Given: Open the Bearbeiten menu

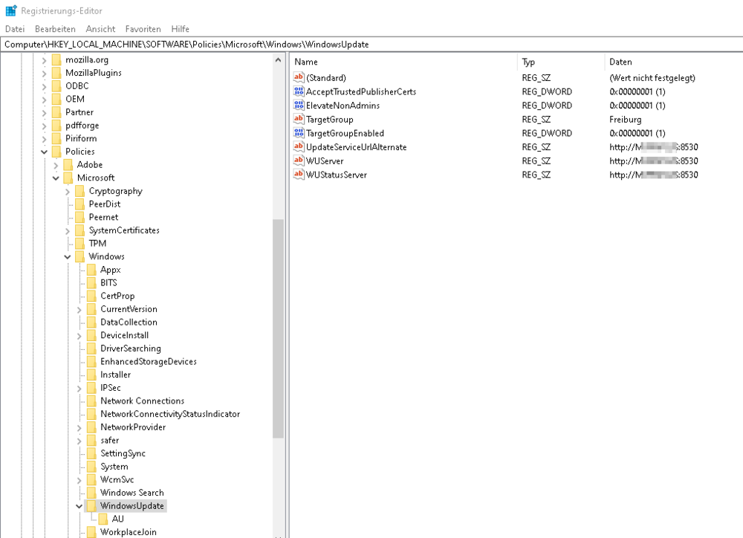Looking at the screenshot, I should 55,29.
